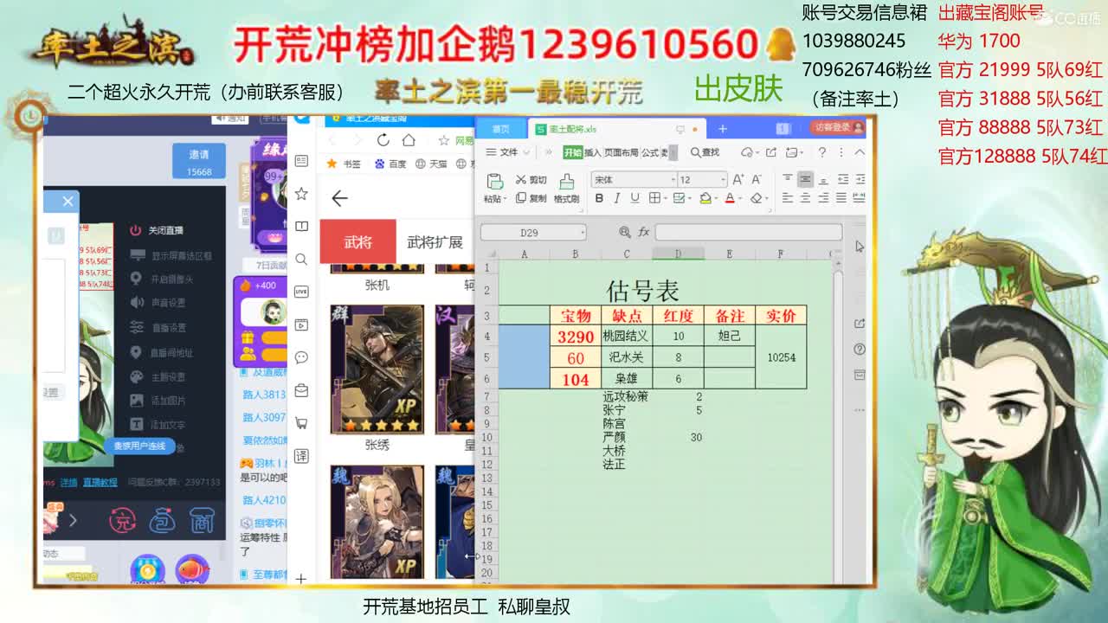Click the cell borders icon
This screenshot has width=1108, height=623.
(654, 198)
